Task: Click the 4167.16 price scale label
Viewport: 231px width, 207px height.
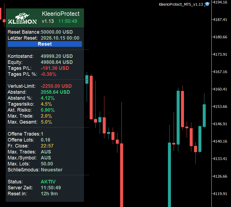Action: (220, 72)
